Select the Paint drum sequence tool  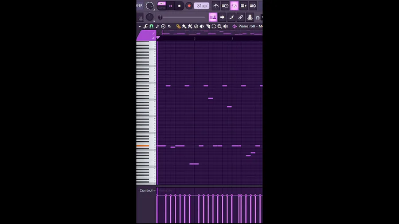tap(190, 27)
